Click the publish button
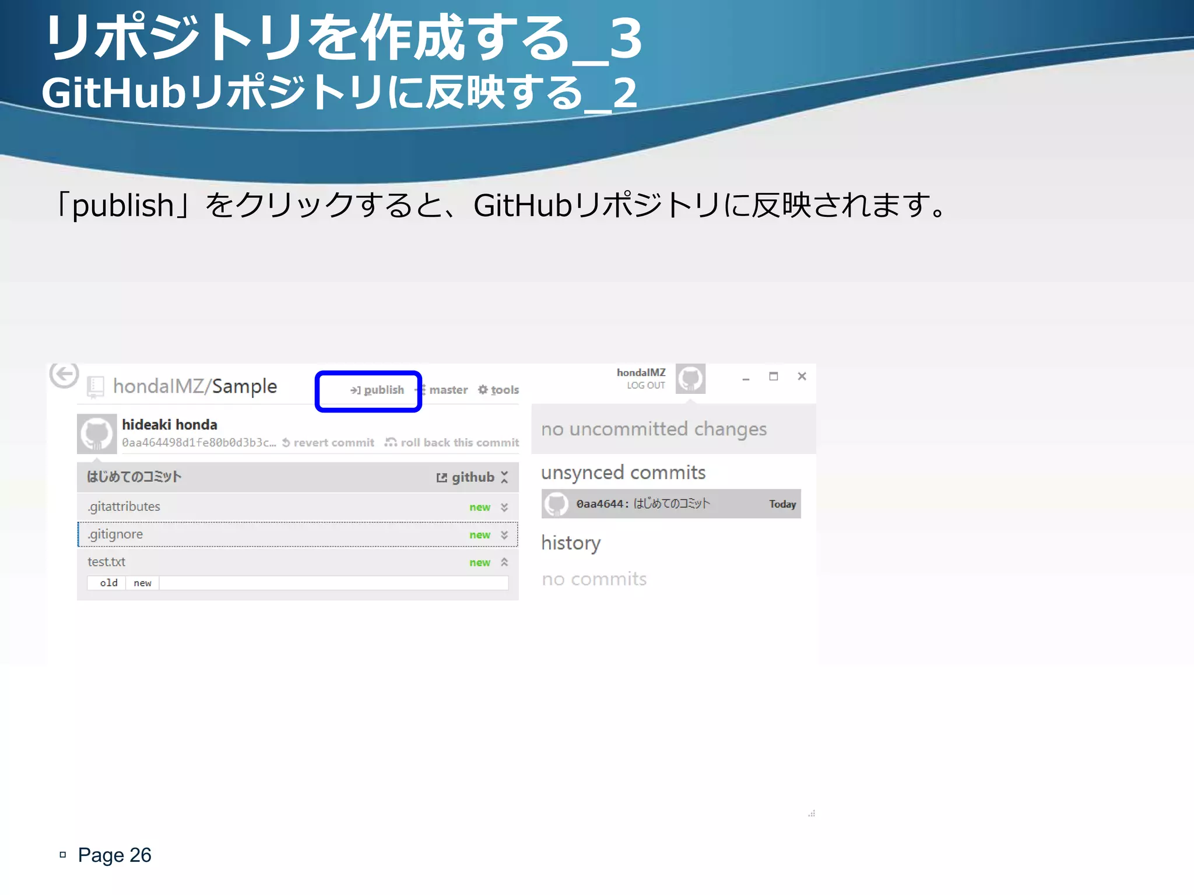The width and height of the screenshot is (1194, 895). [377, 390]
